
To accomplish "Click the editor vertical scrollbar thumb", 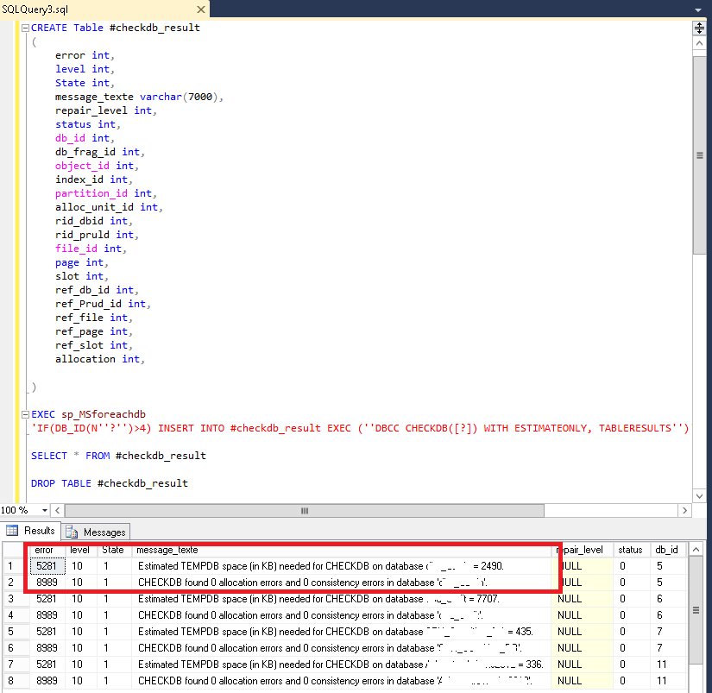I will click(x=699, y=155).
